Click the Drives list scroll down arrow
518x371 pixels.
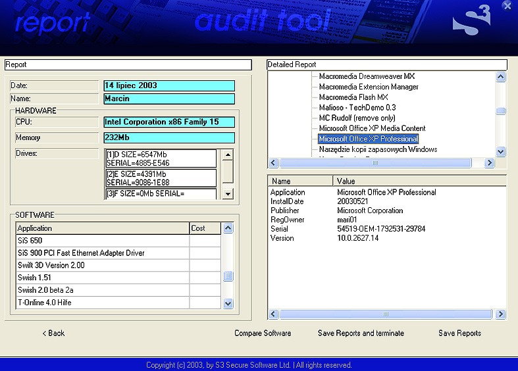tap(228, 194)
